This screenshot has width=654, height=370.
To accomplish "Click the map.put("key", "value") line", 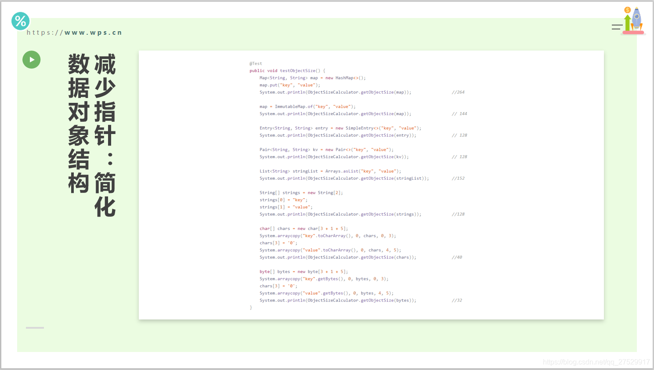I will click(x=290, y=85).
